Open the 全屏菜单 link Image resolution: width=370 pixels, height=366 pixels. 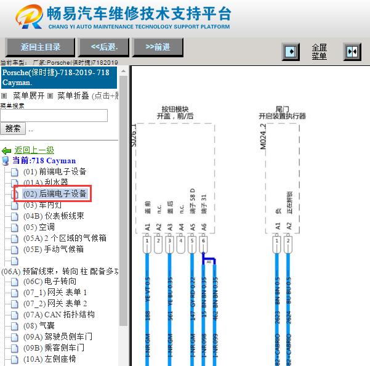pyautogui.click(x=320, y=52)
